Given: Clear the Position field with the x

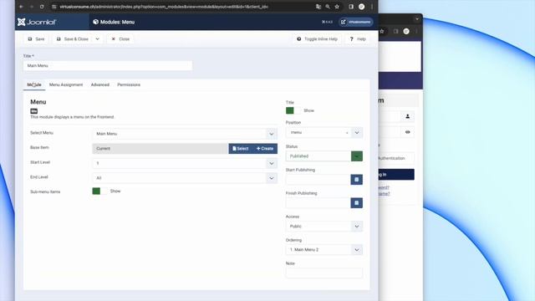Looking at the screenshot, I should [x=347, y=132].
